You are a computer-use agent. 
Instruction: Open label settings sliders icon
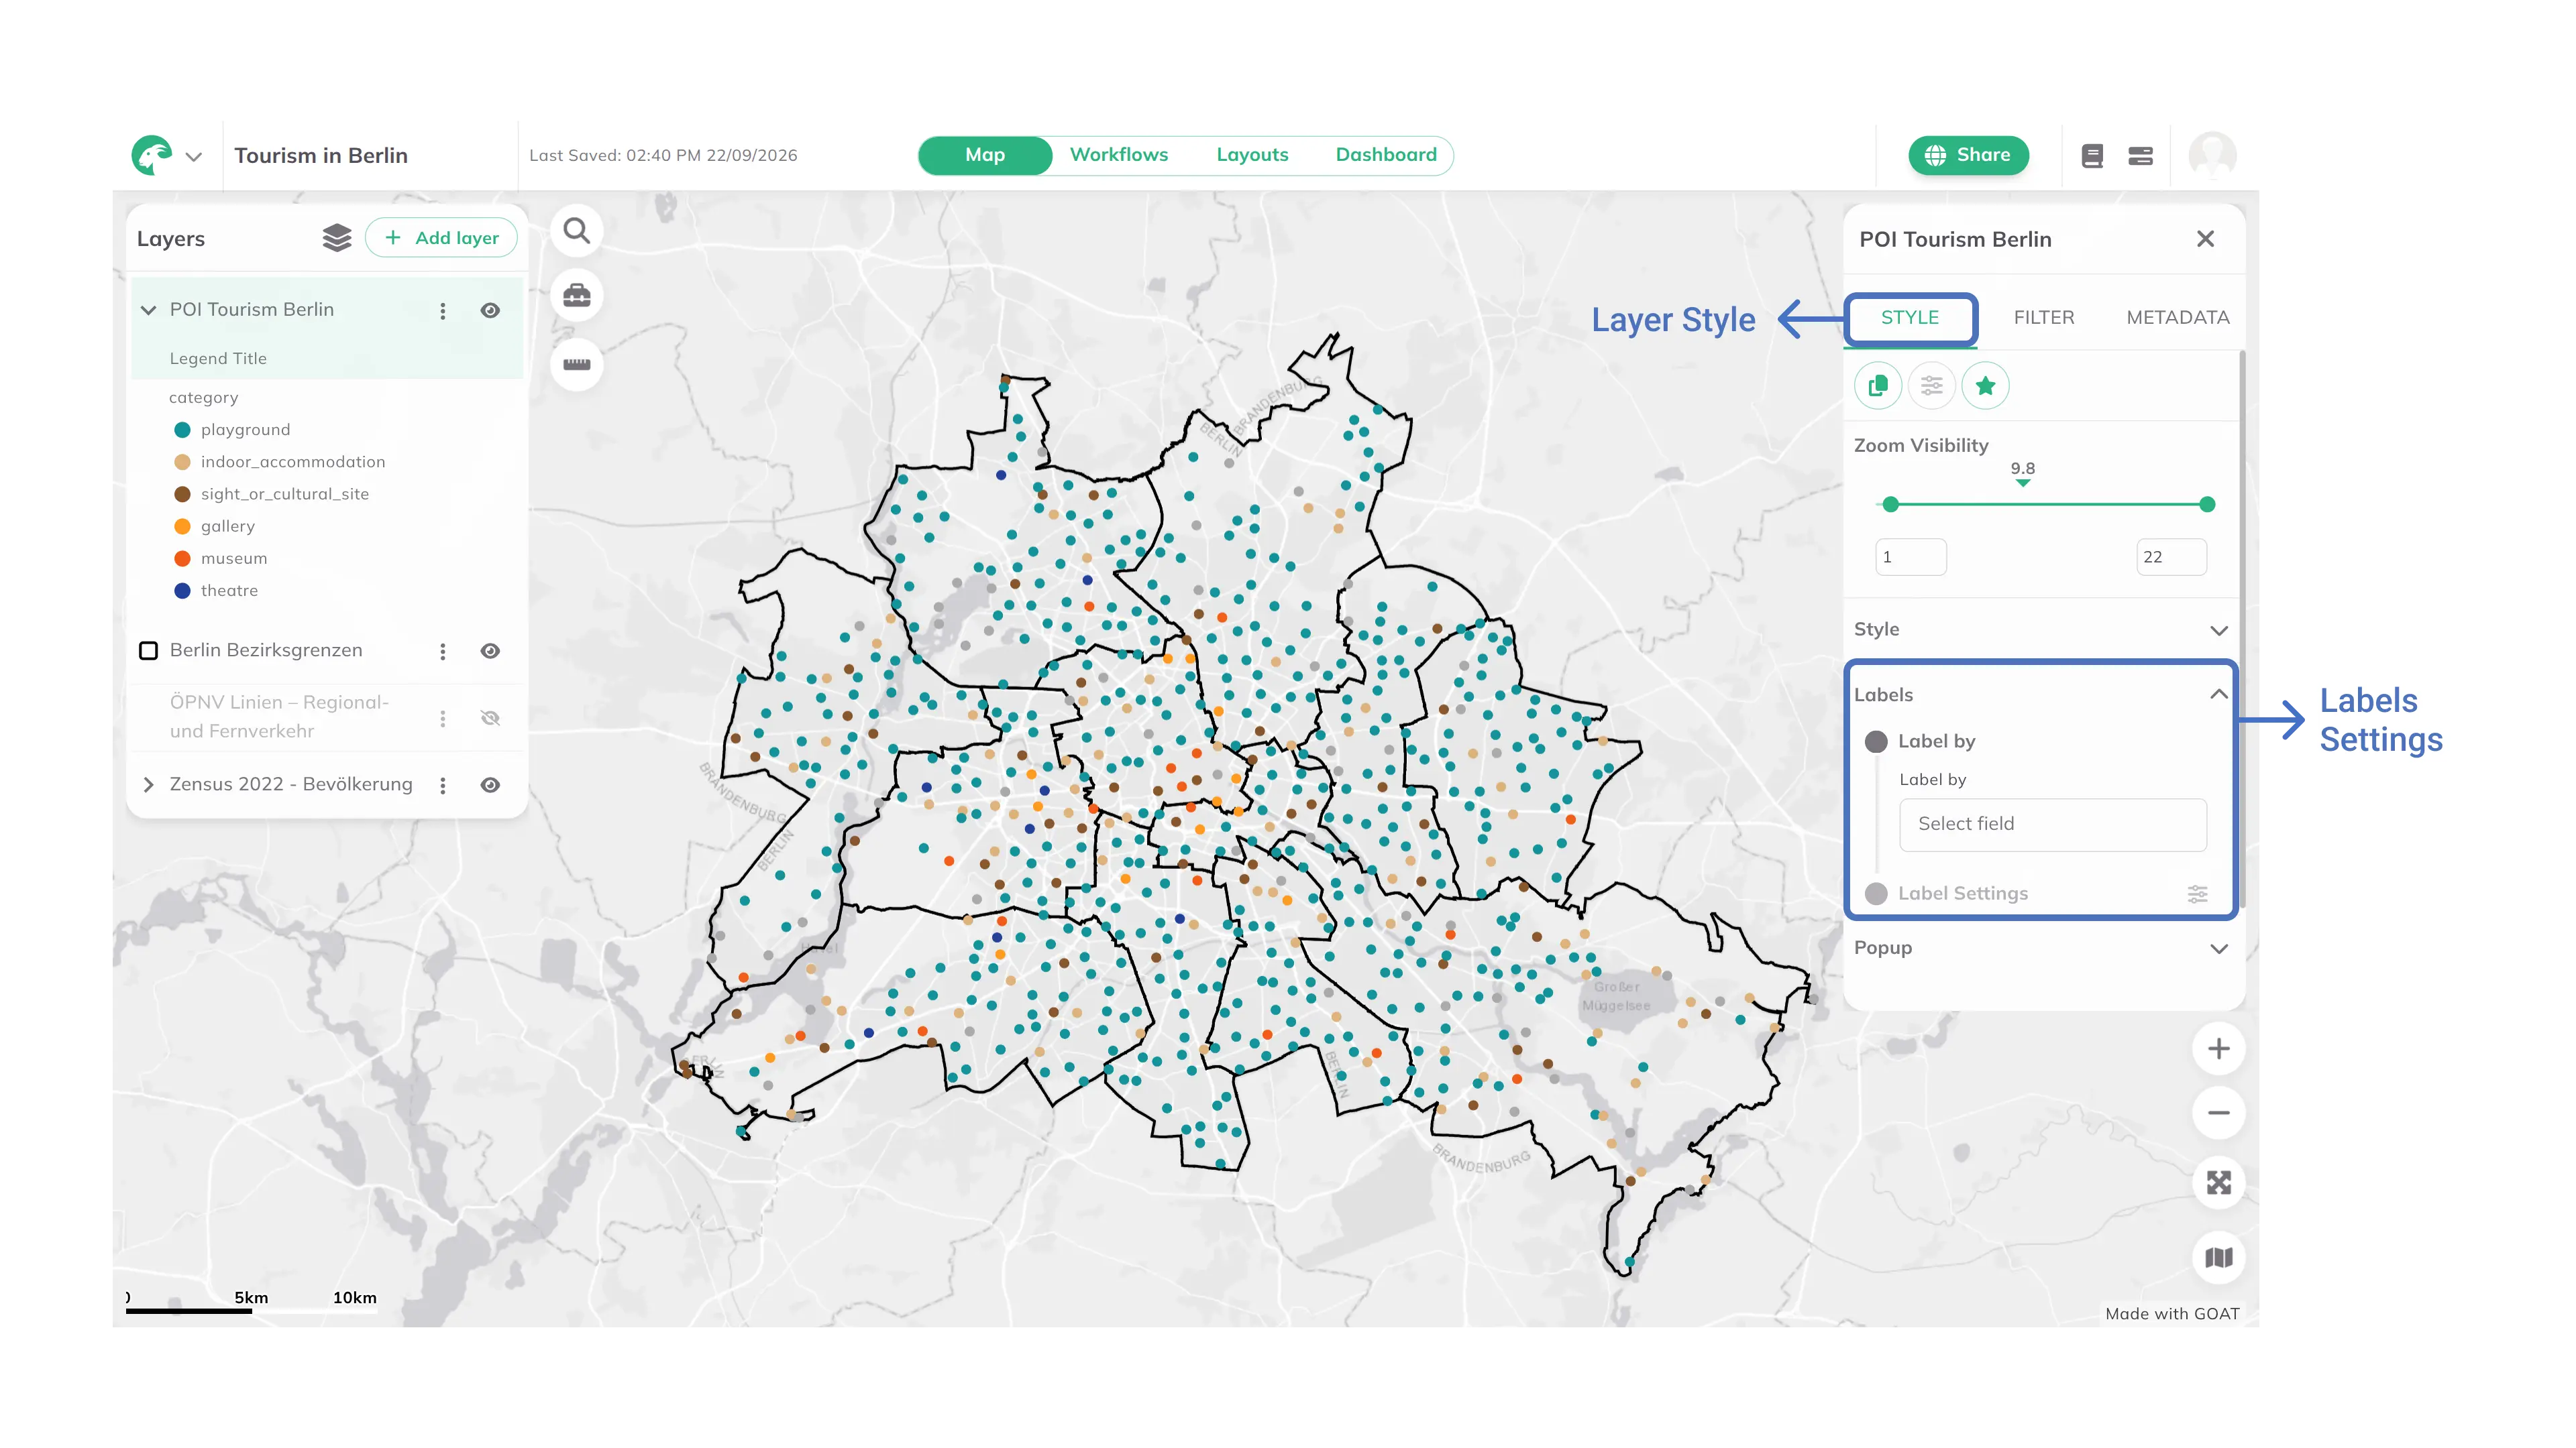pos(2197,894)
